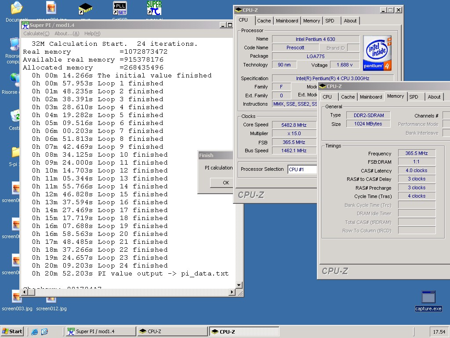Viewport: 450px width, 338px height.
Task: Open the Super PI shortcut icon on the desktop
Action: coord(154,8)
